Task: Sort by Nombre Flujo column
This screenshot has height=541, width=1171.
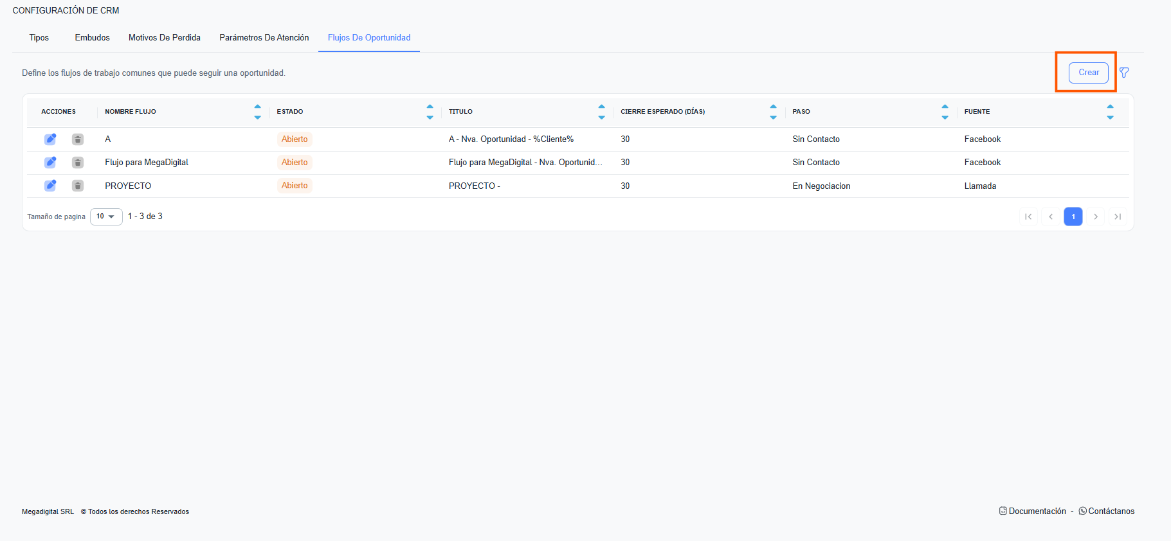Action: (257, 112)
